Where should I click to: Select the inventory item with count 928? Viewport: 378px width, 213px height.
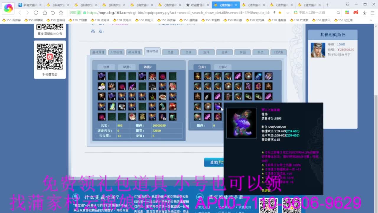pyautogui.click(x=162, y=96)
